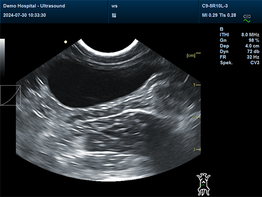Click the Spek. CV3 setting
Screen dimensions: 262x197
[240, 63]
